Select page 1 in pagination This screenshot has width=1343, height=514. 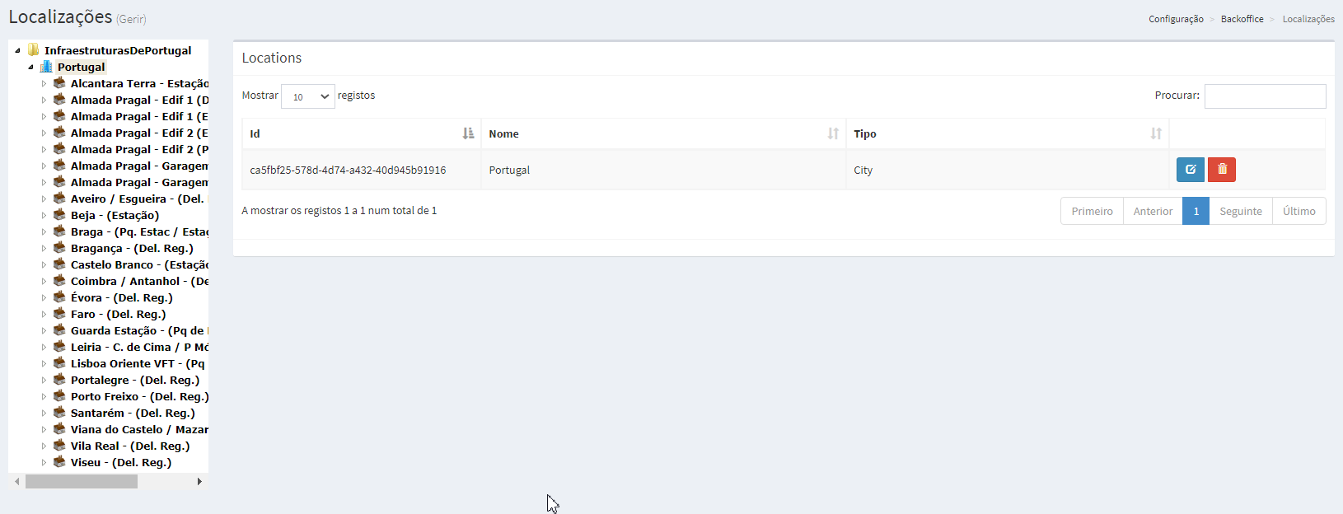point(1196,211)
